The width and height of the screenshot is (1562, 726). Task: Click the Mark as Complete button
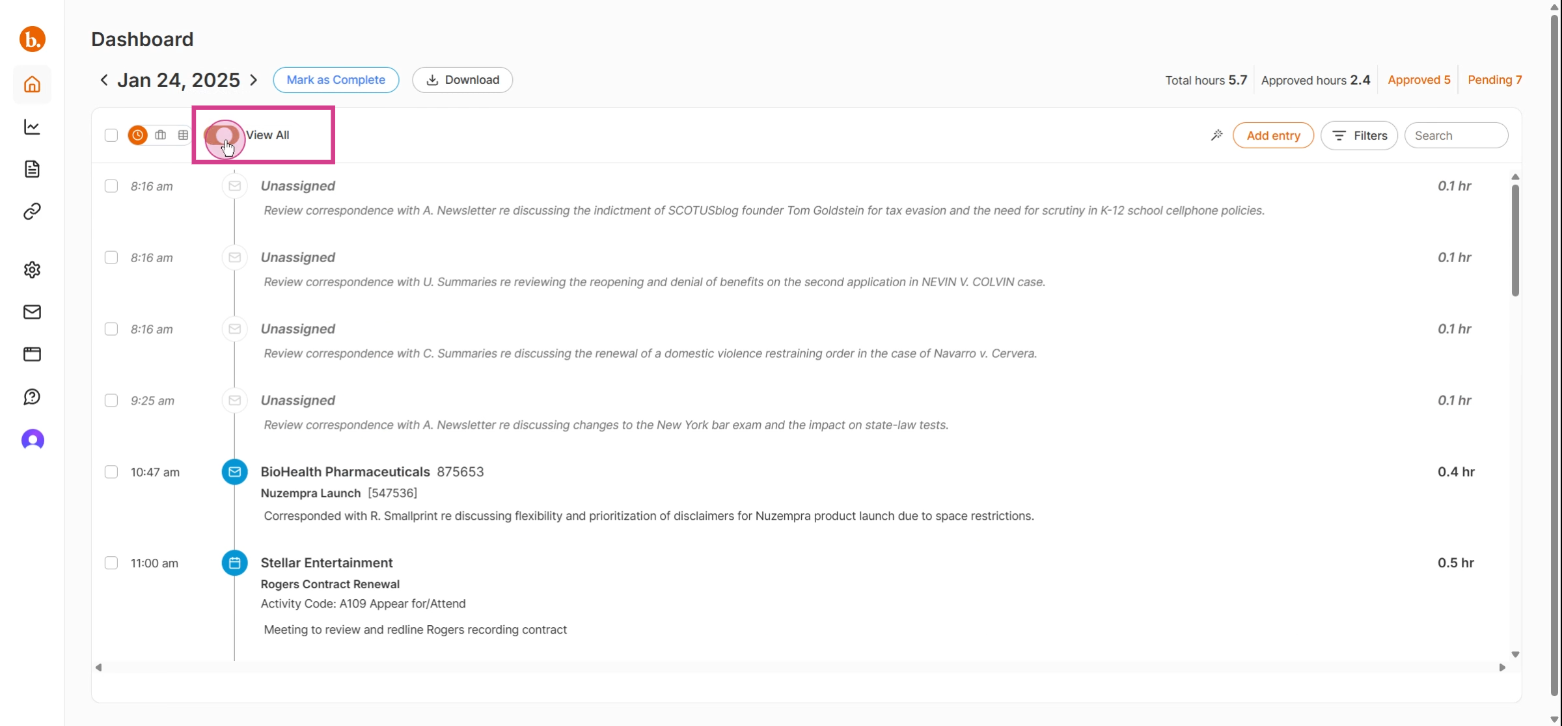(336, 80)
